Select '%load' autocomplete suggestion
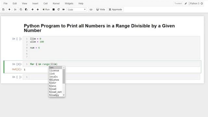This screenshot has width=208, height=117. (x=56, y=89)
